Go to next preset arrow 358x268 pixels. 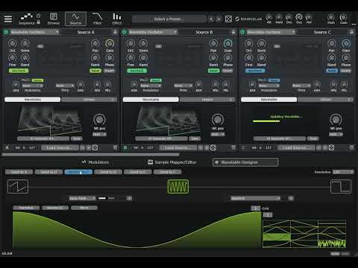coord(219,19)
